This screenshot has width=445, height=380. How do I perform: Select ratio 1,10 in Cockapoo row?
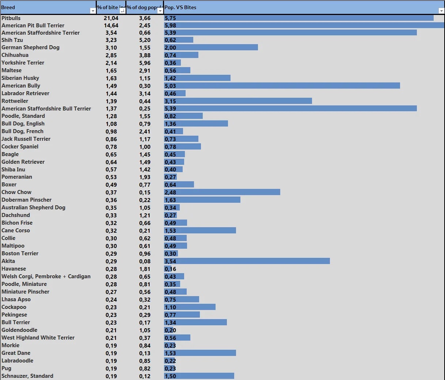tap(170, 307)
